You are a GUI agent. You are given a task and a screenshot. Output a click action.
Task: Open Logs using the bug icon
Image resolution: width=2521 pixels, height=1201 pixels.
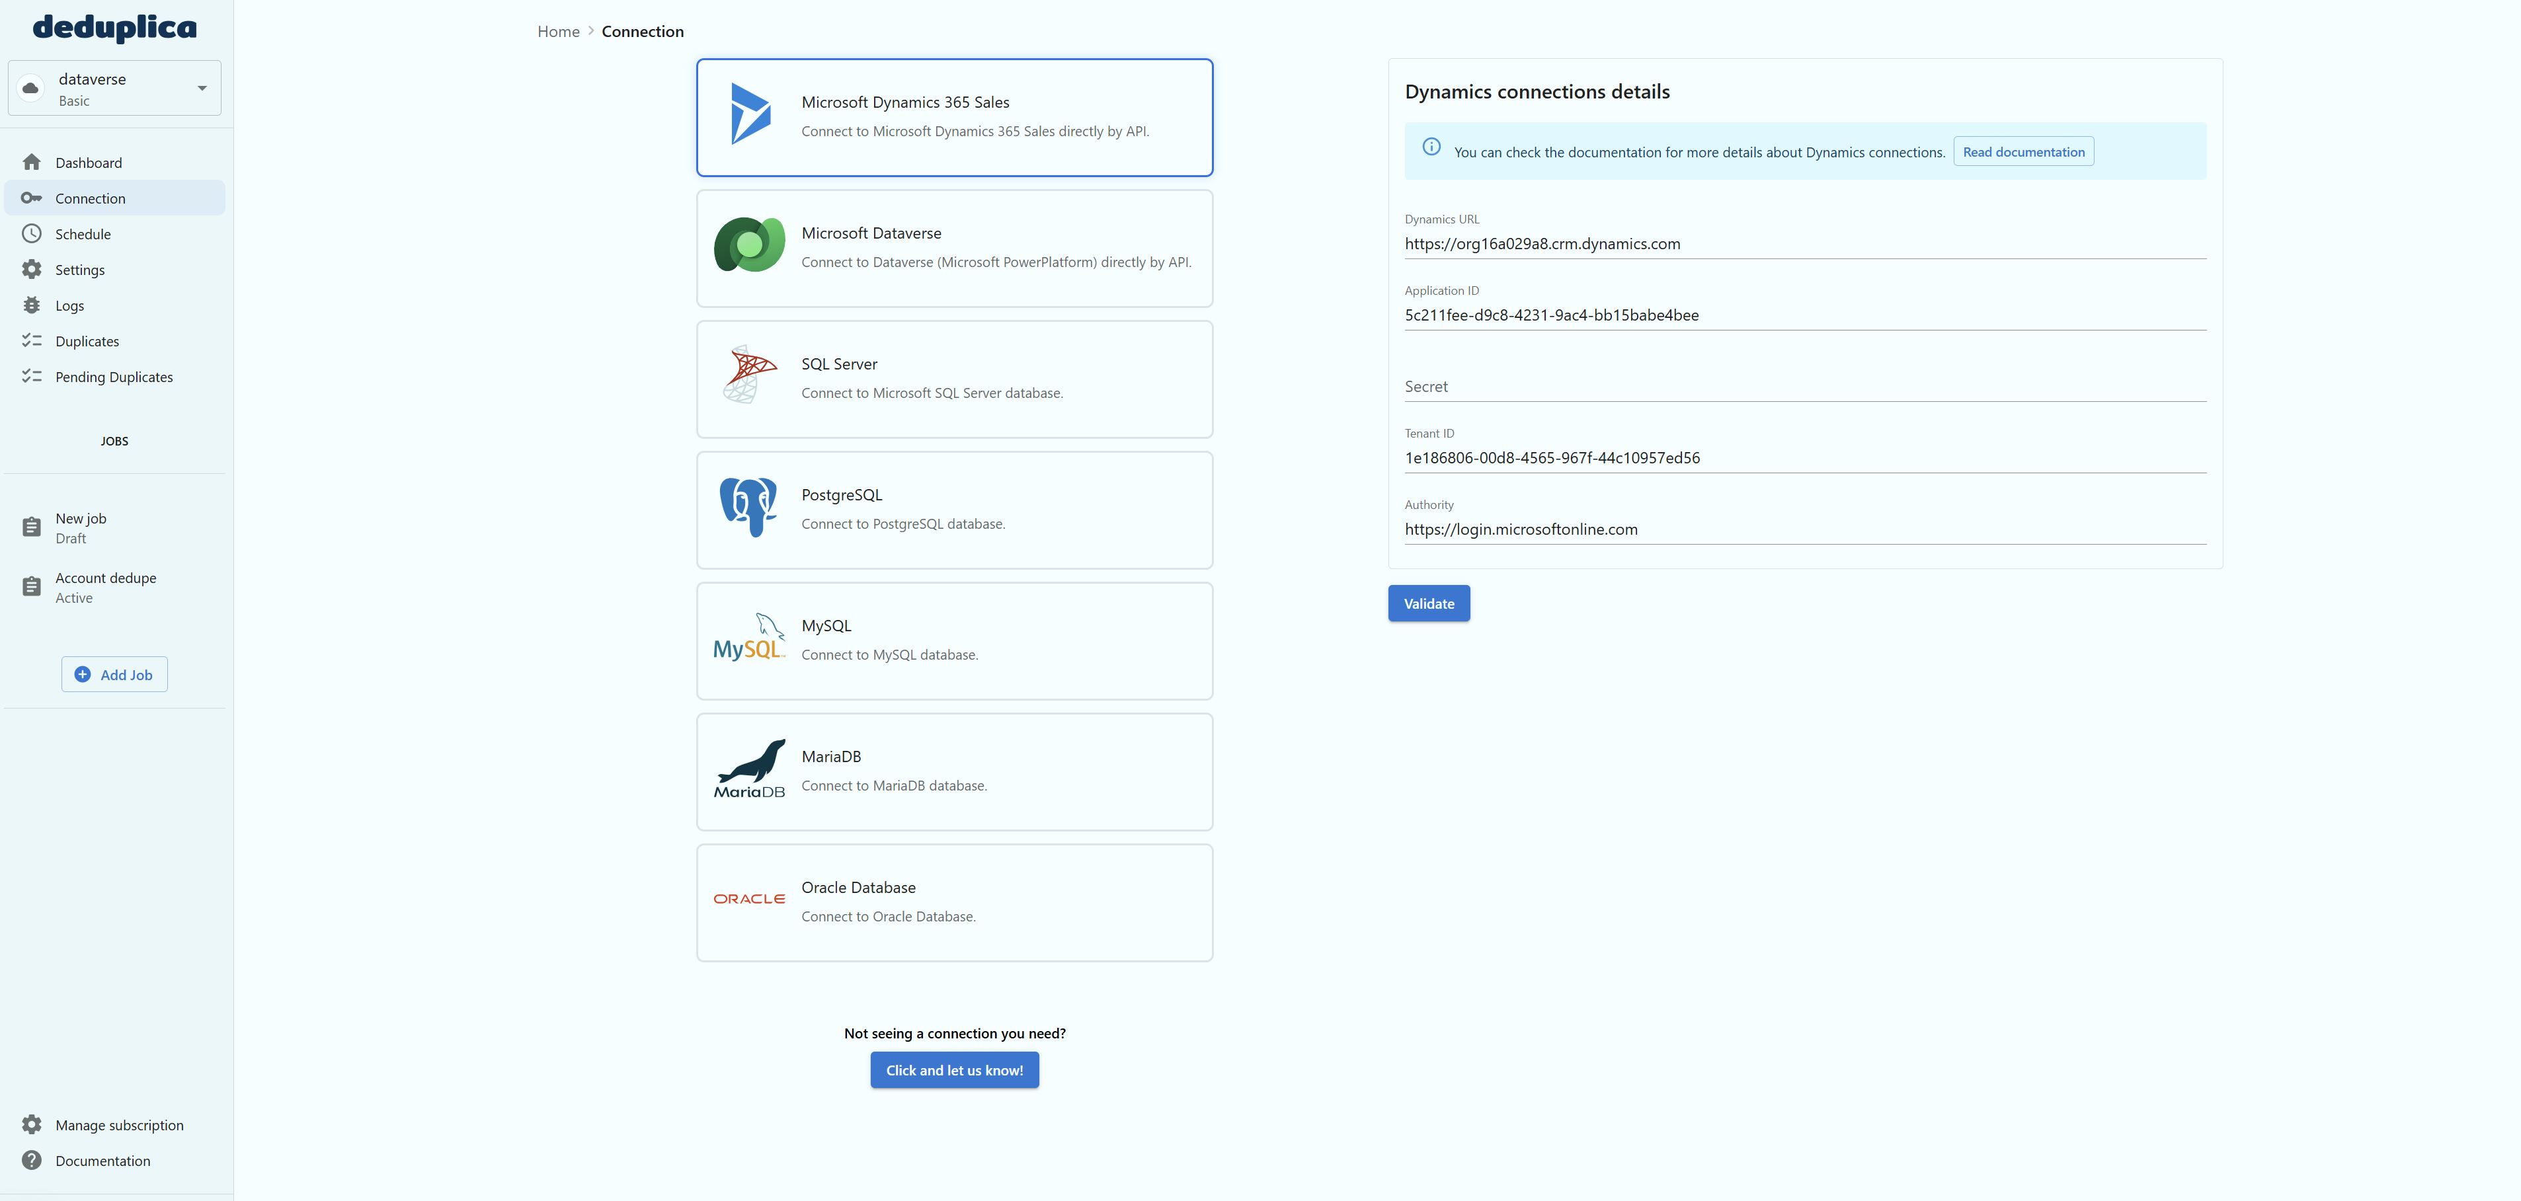click(x=32, y=305)
